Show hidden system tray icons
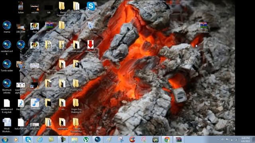 pos(218,139)
